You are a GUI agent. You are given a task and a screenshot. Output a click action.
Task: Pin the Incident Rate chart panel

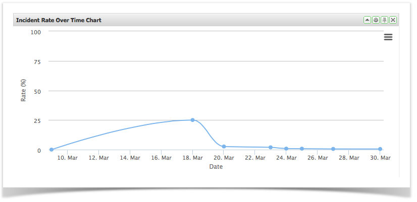click(x=384, y=20)
